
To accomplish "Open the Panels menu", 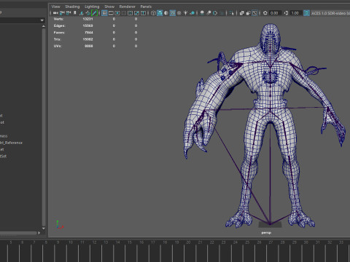I will (x=146, y=7).
